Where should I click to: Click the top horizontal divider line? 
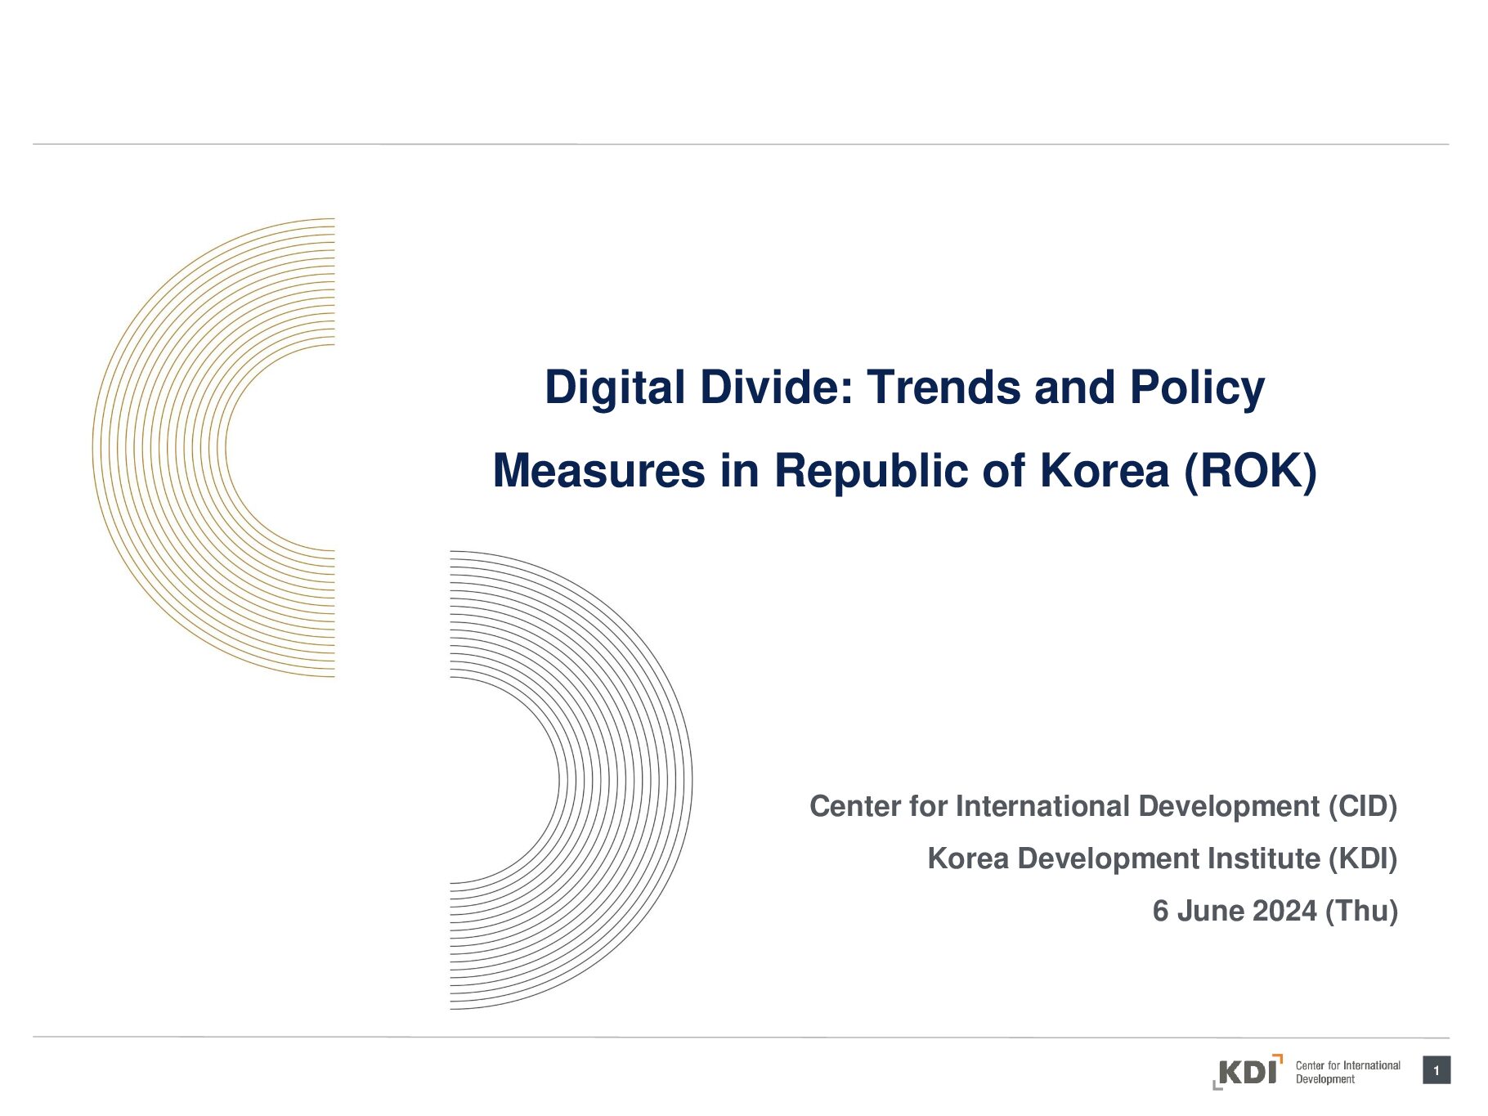click(x=741, y=145)
